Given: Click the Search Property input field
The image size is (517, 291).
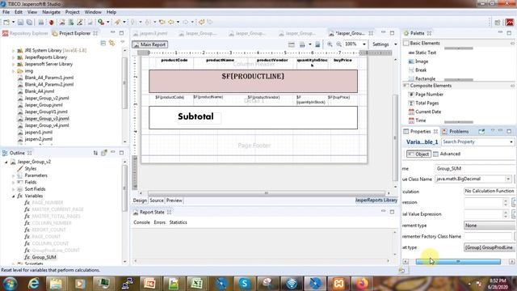Looking at the screenshot, I should pos(477,142).
